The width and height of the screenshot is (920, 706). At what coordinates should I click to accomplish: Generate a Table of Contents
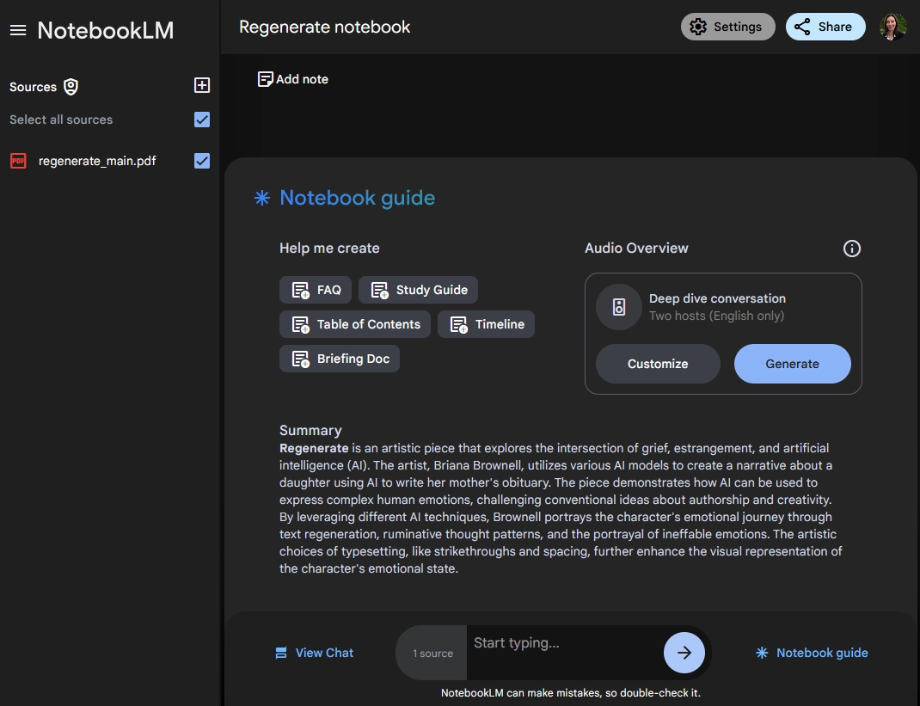355,324
